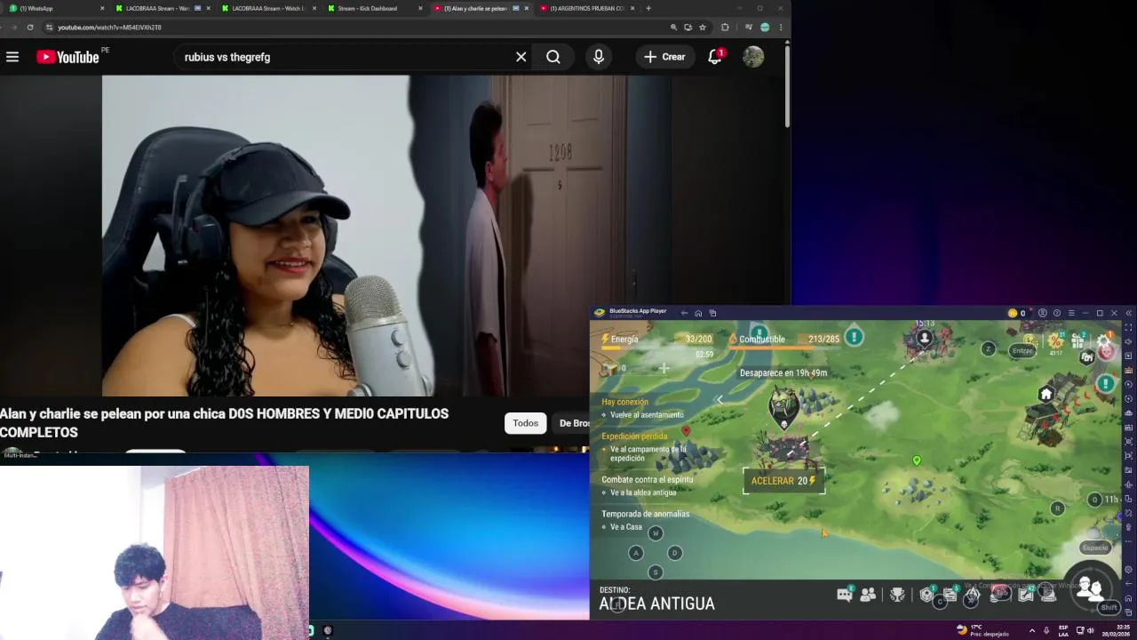Open YouTube notifications bell

click(x=715, y=57)
